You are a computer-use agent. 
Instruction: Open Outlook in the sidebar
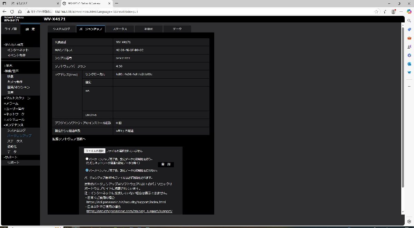pyautogui.click(x=409, y=64)
